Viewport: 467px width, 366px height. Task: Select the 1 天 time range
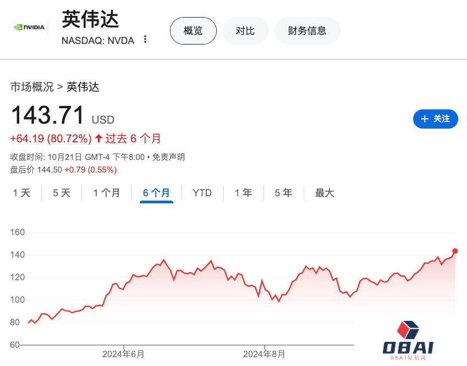pyautogui.click(x=22, y=193)
